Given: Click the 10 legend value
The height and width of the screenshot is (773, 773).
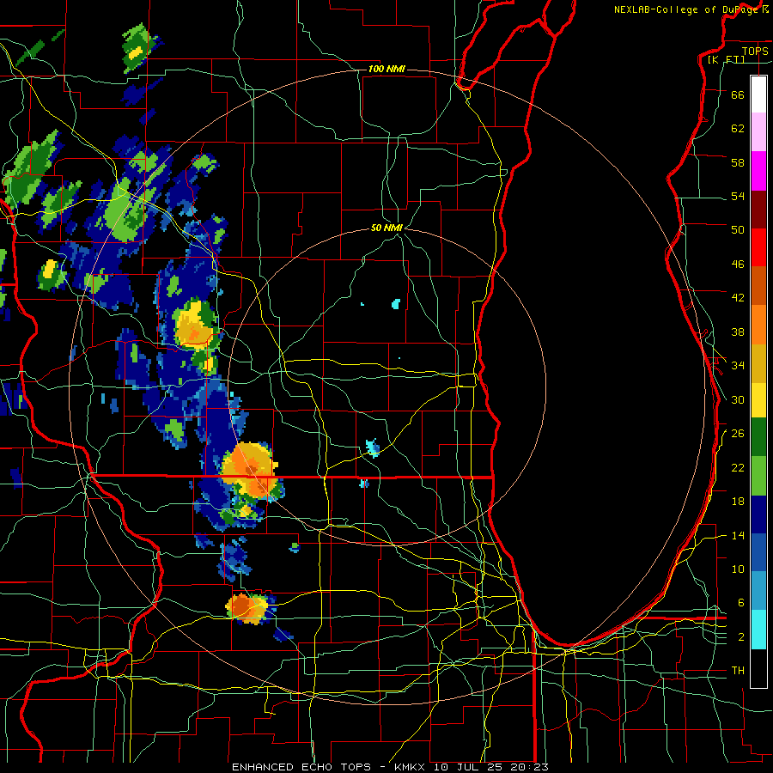Looking at the screenshot, I should [x=738, y=569].
